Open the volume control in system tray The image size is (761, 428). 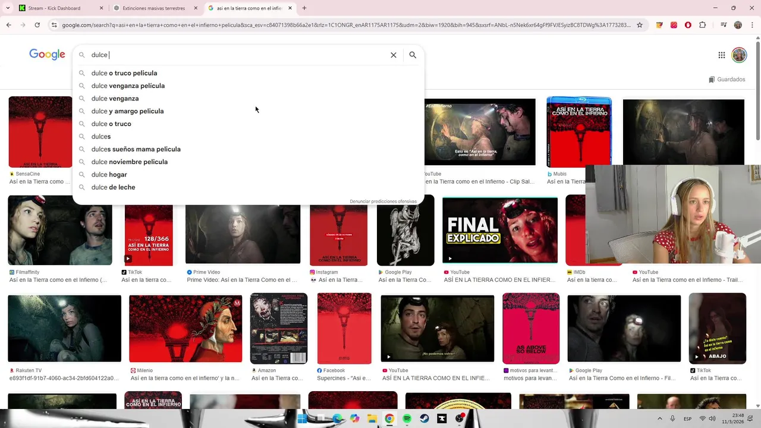712,418
